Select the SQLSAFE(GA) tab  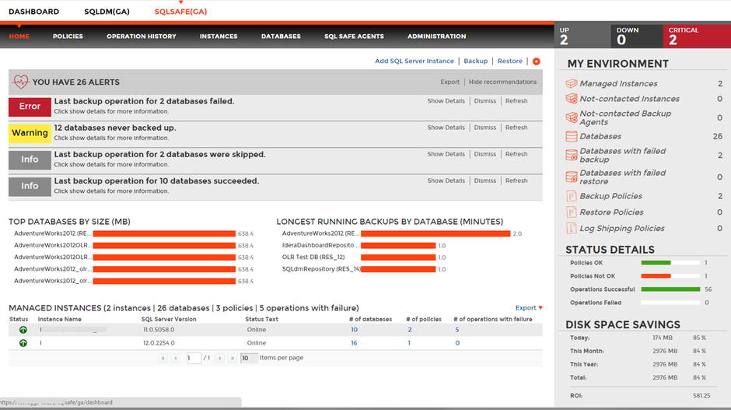click(180, 12)
